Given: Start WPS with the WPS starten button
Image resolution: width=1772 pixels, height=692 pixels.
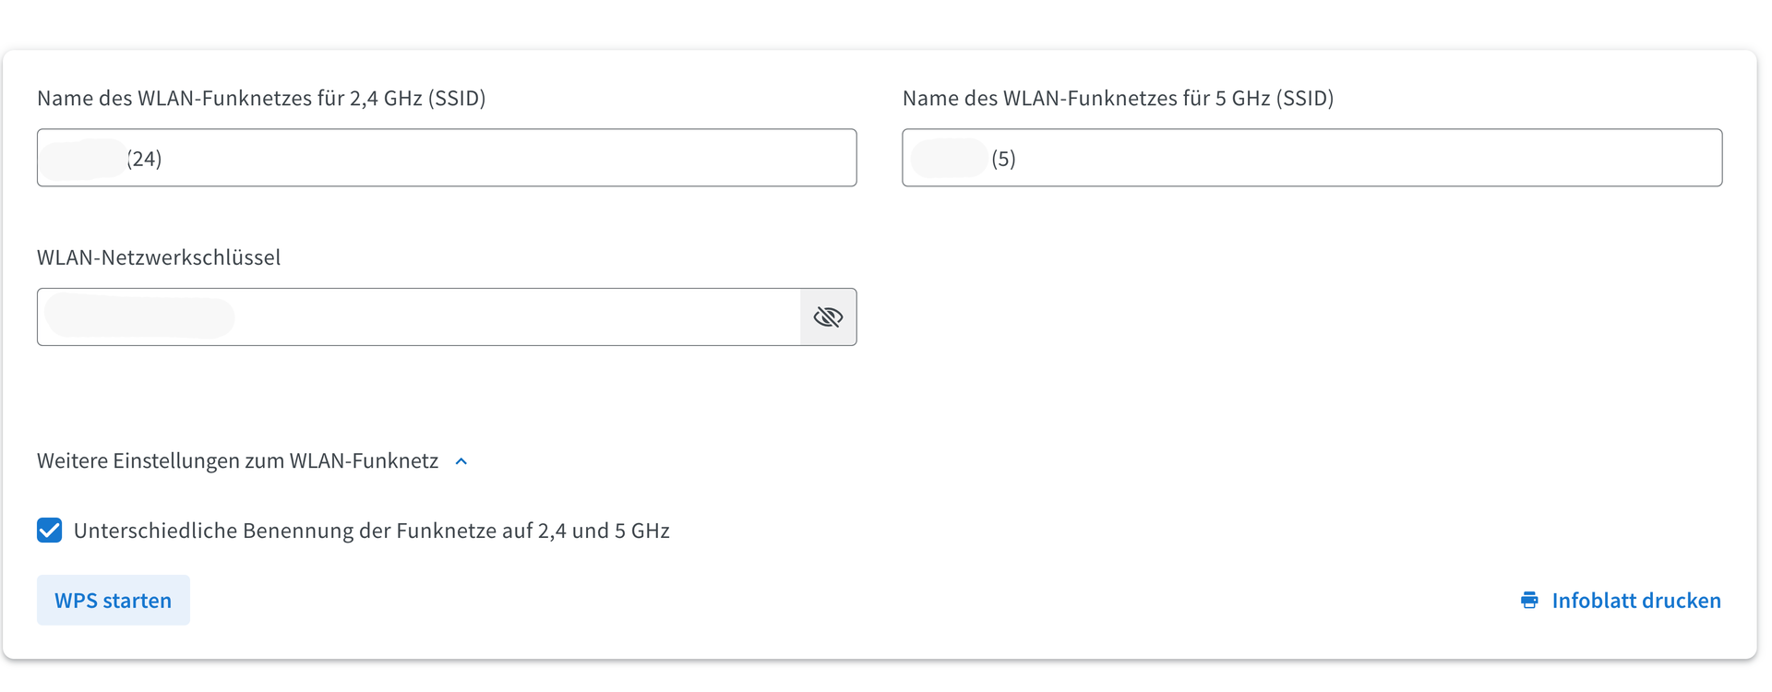Looking at the screenshot, I should click(x=114, y=601).
